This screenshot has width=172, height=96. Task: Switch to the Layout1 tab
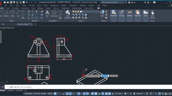click(10, 90)
